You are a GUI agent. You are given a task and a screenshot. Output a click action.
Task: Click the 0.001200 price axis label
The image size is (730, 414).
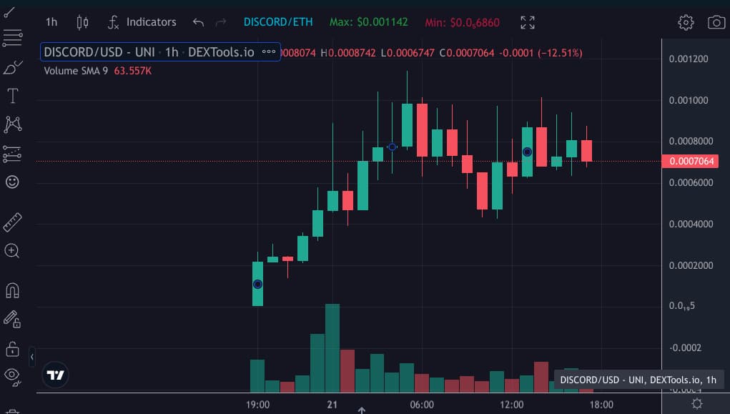pyautogui.click(x=689, y=59)
